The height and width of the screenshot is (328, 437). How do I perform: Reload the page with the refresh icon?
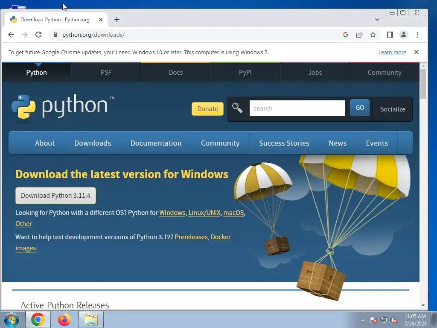[38, 35]
